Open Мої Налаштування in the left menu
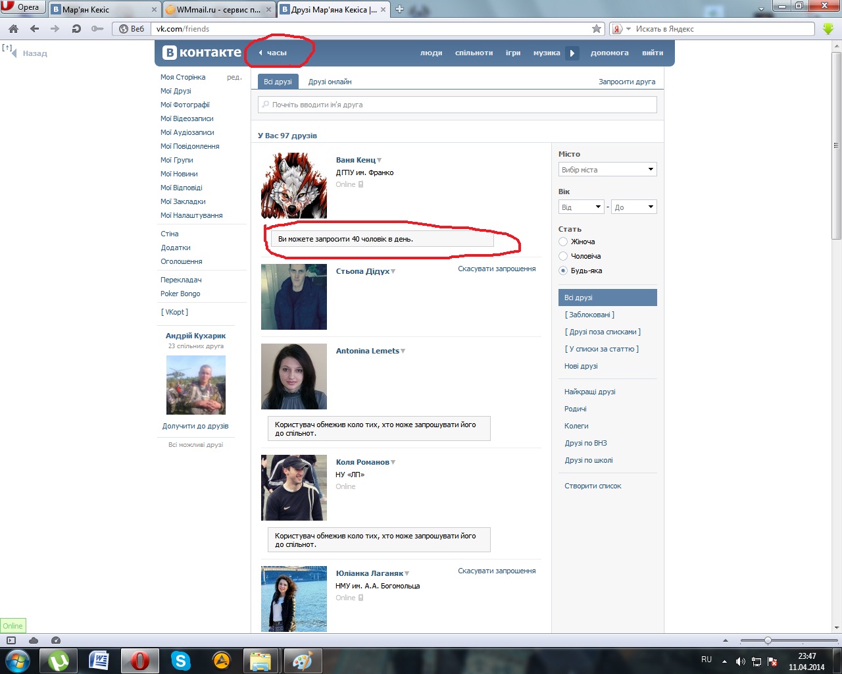Viewport: 842px width, 674px height. [191, 215]
